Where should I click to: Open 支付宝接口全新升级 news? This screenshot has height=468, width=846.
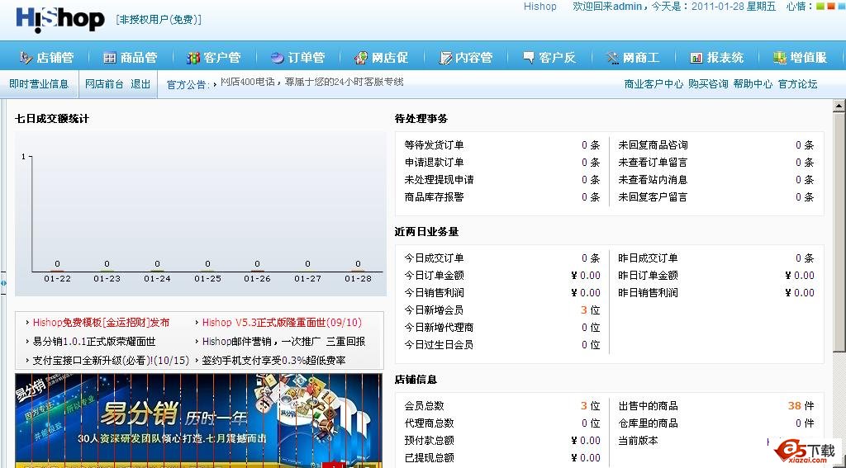coord(111,361)
